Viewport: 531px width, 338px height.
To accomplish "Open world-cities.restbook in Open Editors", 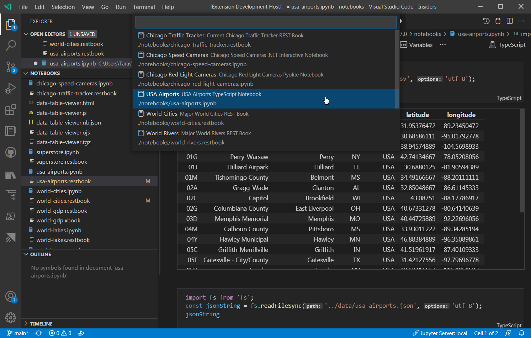I will (x=76, y=44).
